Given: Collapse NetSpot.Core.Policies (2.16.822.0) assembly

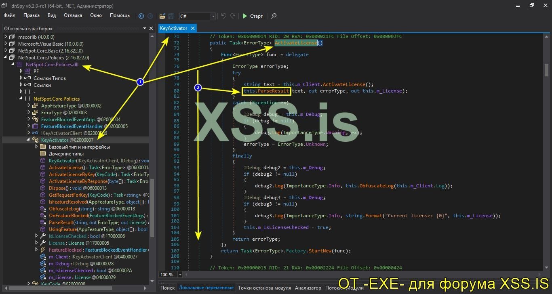Looking at the screenshot, I should click(x=6, y=57).
